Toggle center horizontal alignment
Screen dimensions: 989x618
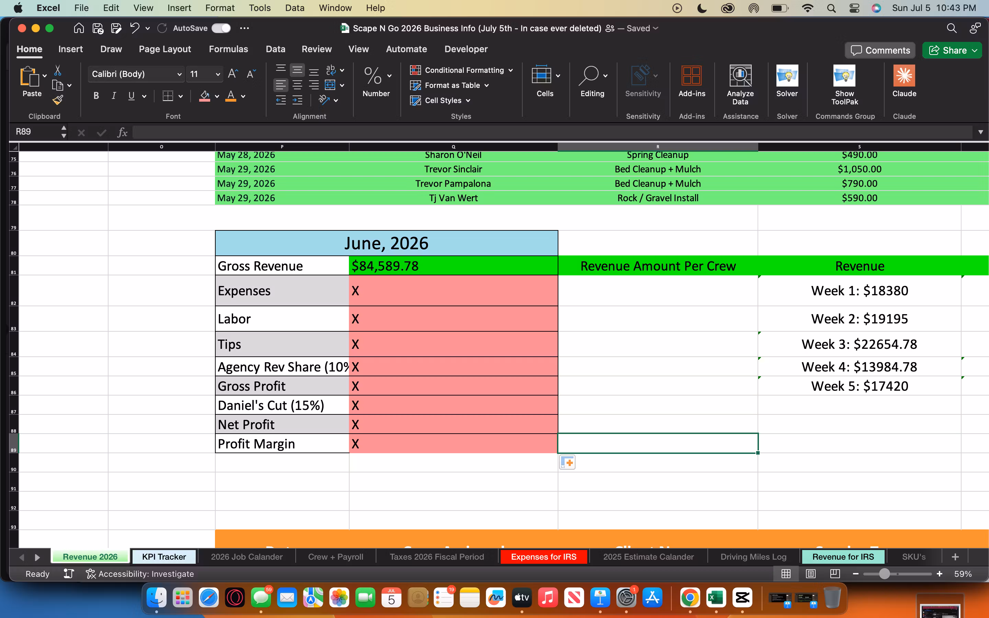[x=297, y=85]
